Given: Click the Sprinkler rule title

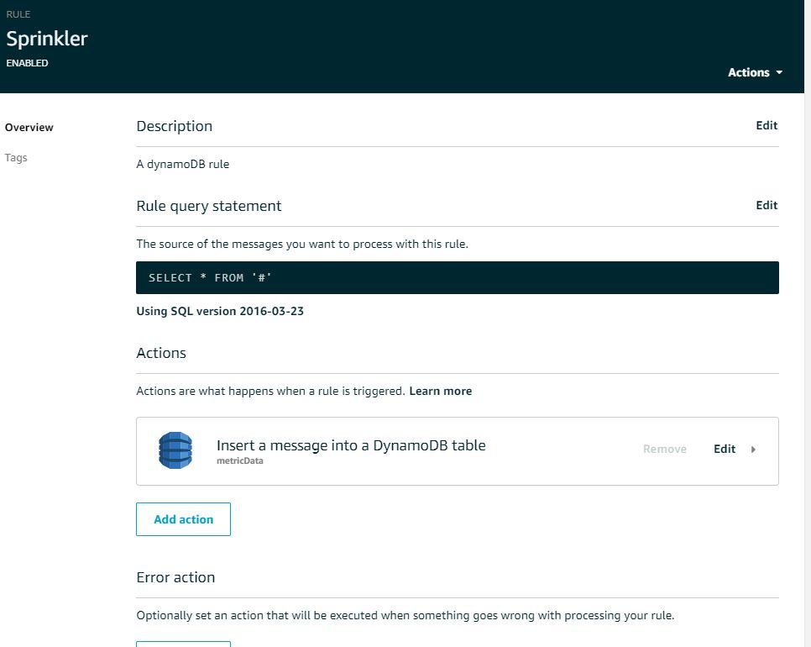Looking at the screenshot, I should (47, 39).
